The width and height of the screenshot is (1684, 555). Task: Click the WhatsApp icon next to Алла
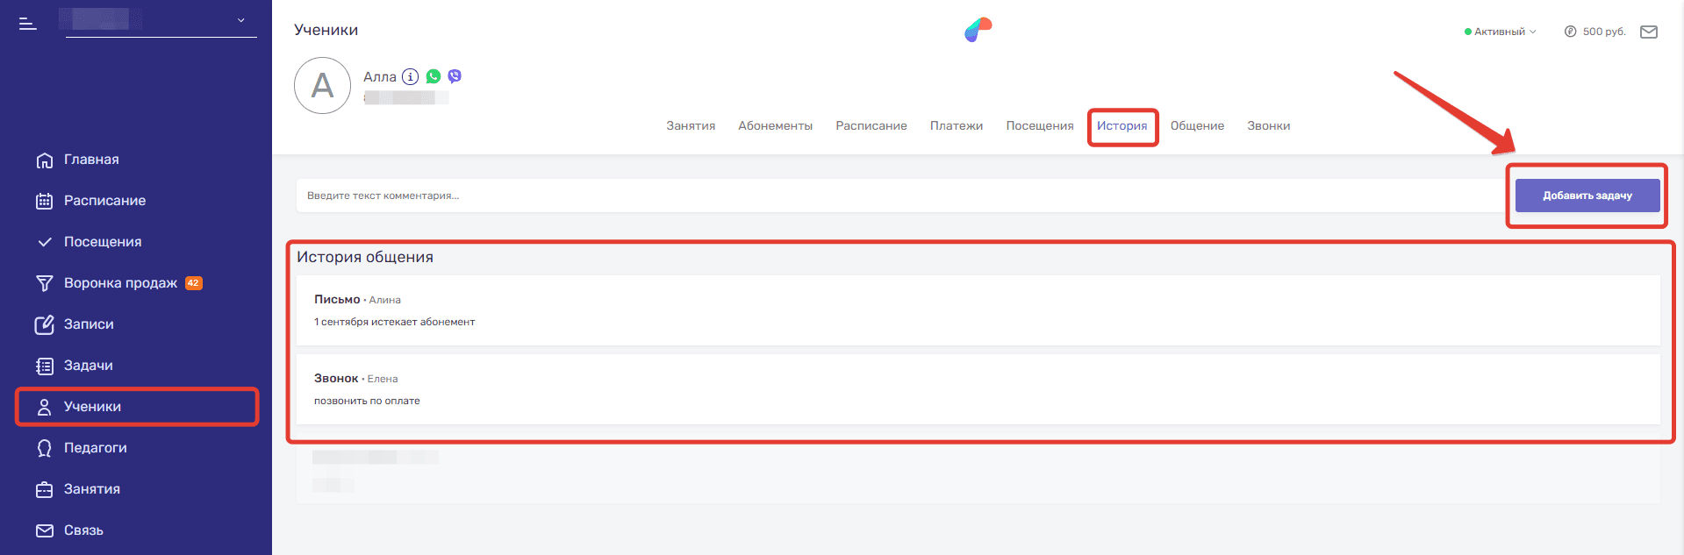tap(434, 77)
